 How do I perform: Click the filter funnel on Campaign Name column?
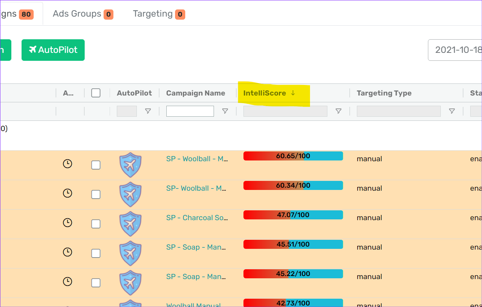(x=225, y=111)
